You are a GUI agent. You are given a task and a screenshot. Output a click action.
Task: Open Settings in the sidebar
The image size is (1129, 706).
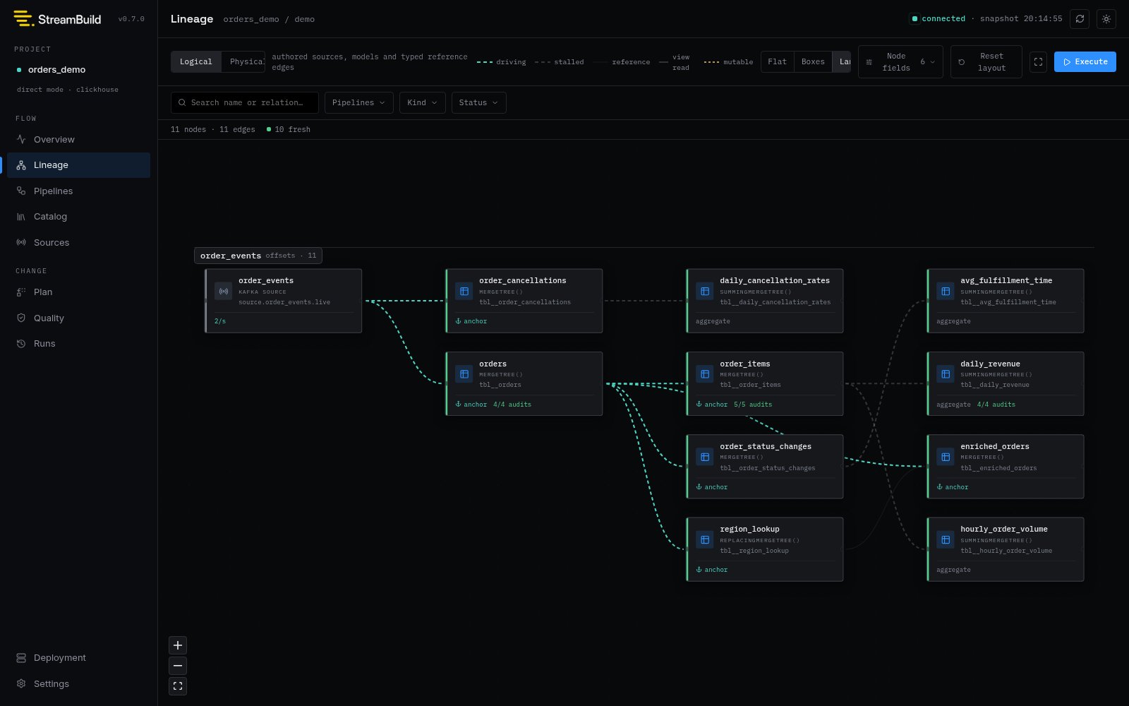(x=78, y=684)
